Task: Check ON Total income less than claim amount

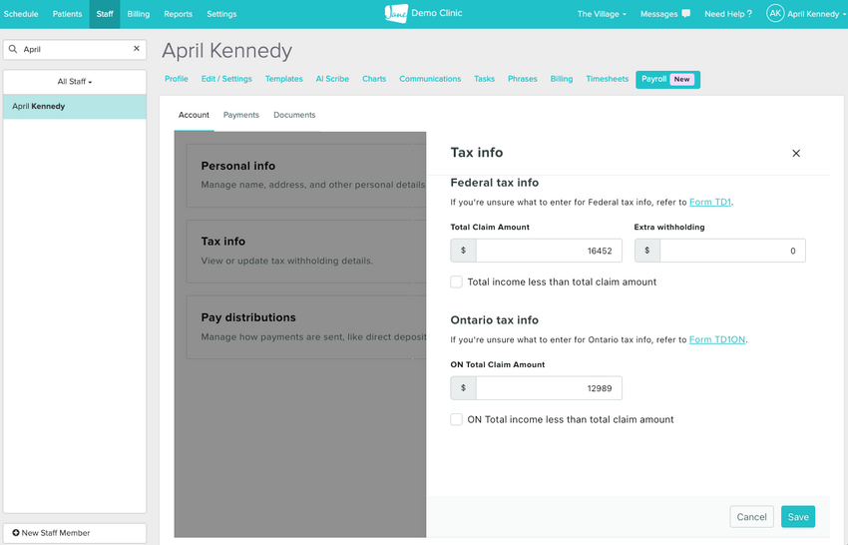Action: [x=457, y=419]
